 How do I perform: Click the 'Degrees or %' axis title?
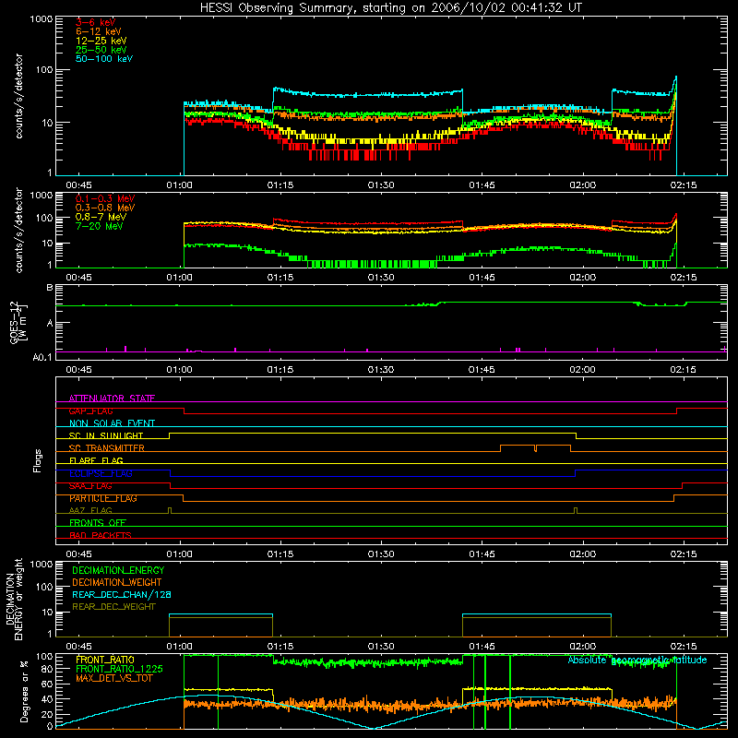coord(25,691)
